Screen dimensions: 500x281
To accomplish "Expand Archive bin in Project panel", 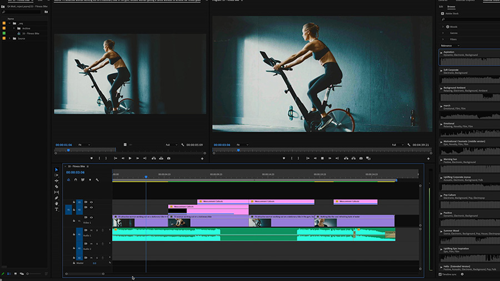I will pyautogui.click(x=14, y=28).
